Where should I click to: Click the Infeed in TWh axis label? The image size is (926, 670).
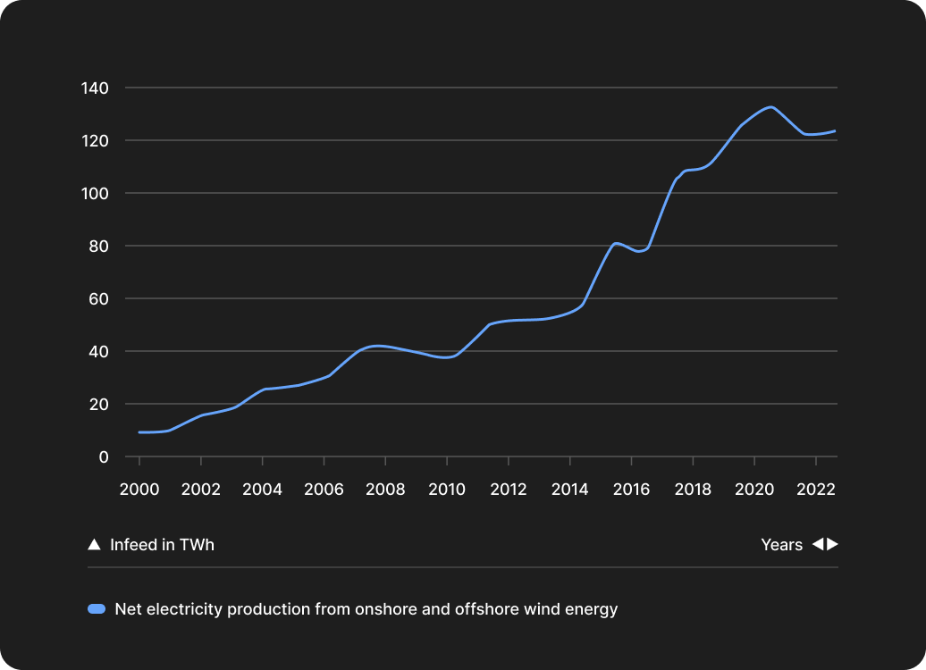pyautogui.click(x=162, y=545)
